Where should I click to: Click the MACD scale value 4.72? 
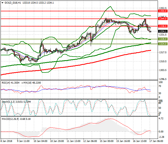pos(161,119)
